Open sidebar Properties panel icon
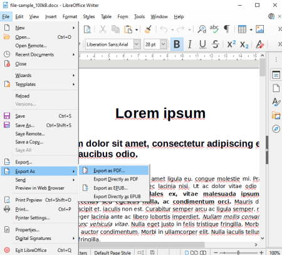 click(x=276, y=75)
